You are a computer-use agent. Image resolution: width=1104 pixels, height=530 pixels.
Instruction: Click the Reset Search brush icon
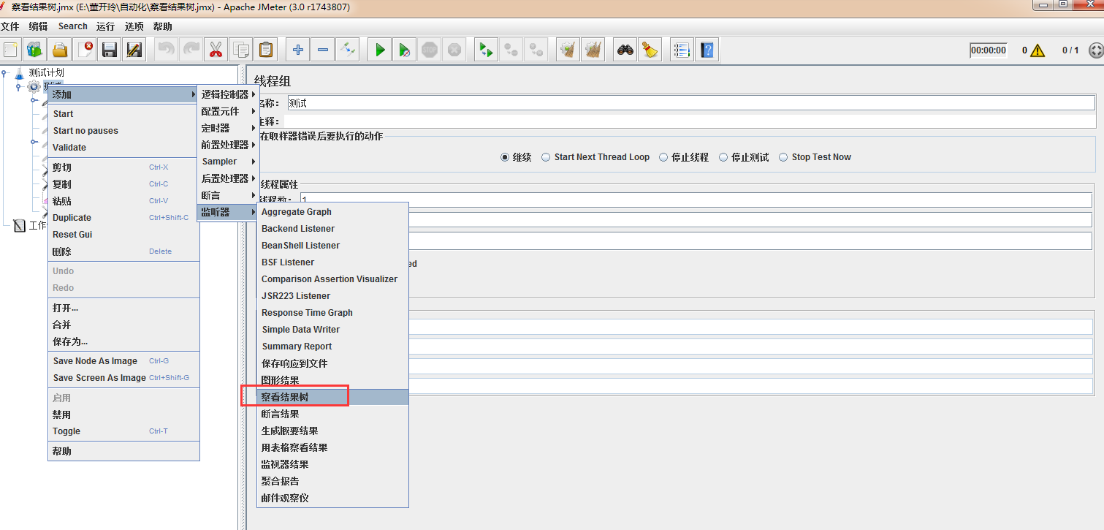pos(650,50)
